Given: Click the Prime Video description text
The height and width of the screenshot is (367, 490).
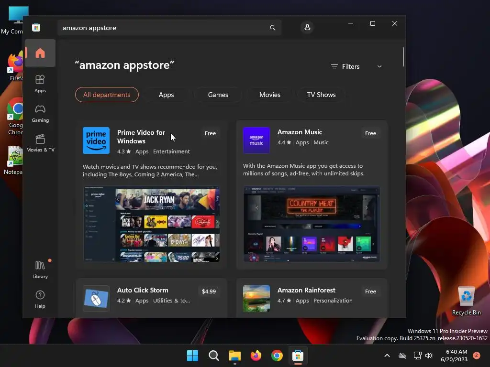Looking at the screenshot, I should [x=150, y=171].
